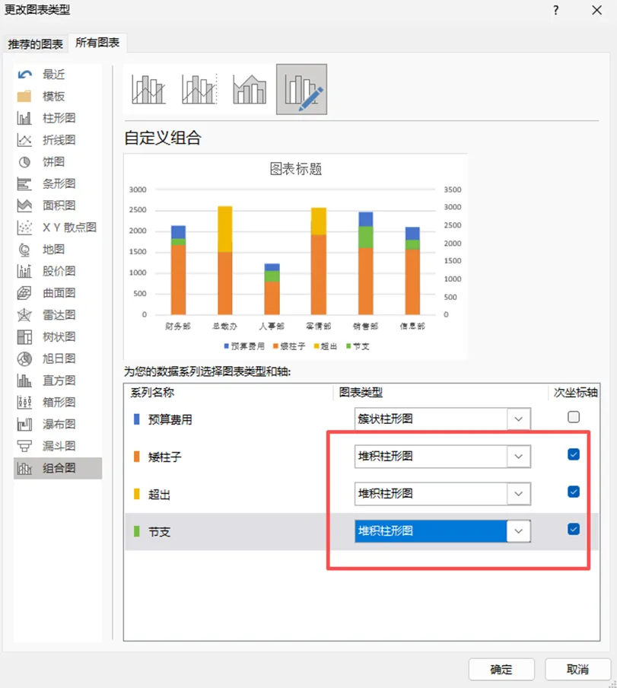Choose the Radar chart (雷达图) icon
Screen dimensions: 617x688
(24, 315)
